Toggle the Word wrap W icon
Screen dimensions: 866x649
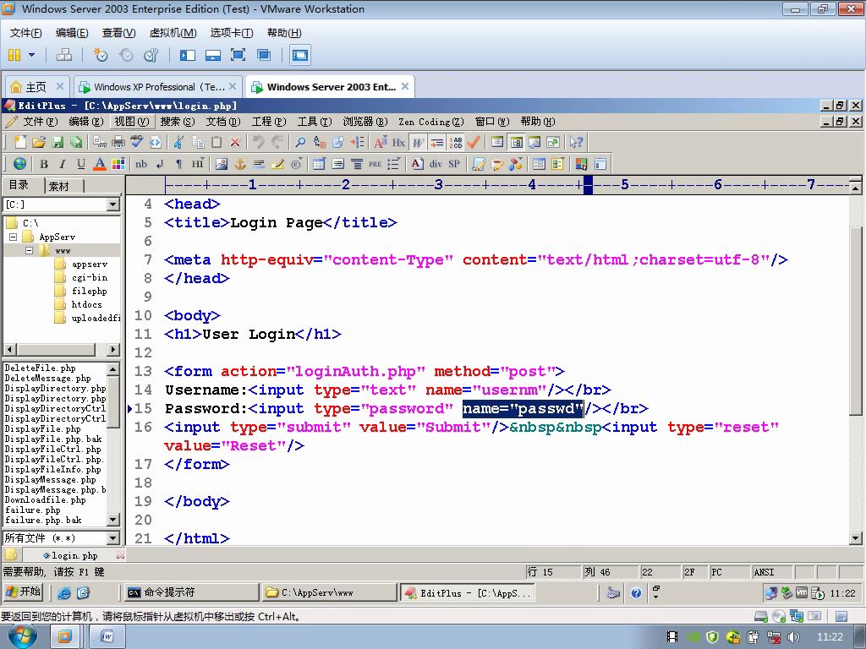[418, 142]
